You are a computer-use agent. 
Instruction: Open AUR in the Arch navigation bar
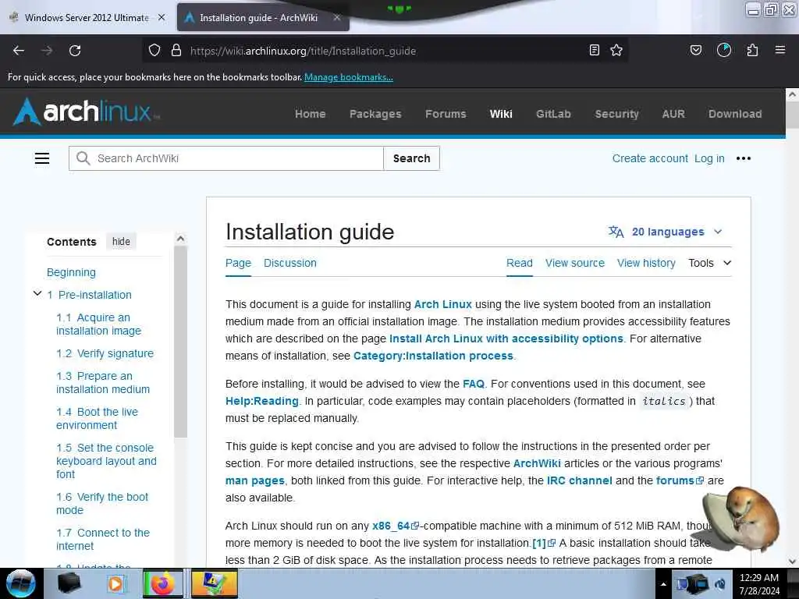click(673, 114)
